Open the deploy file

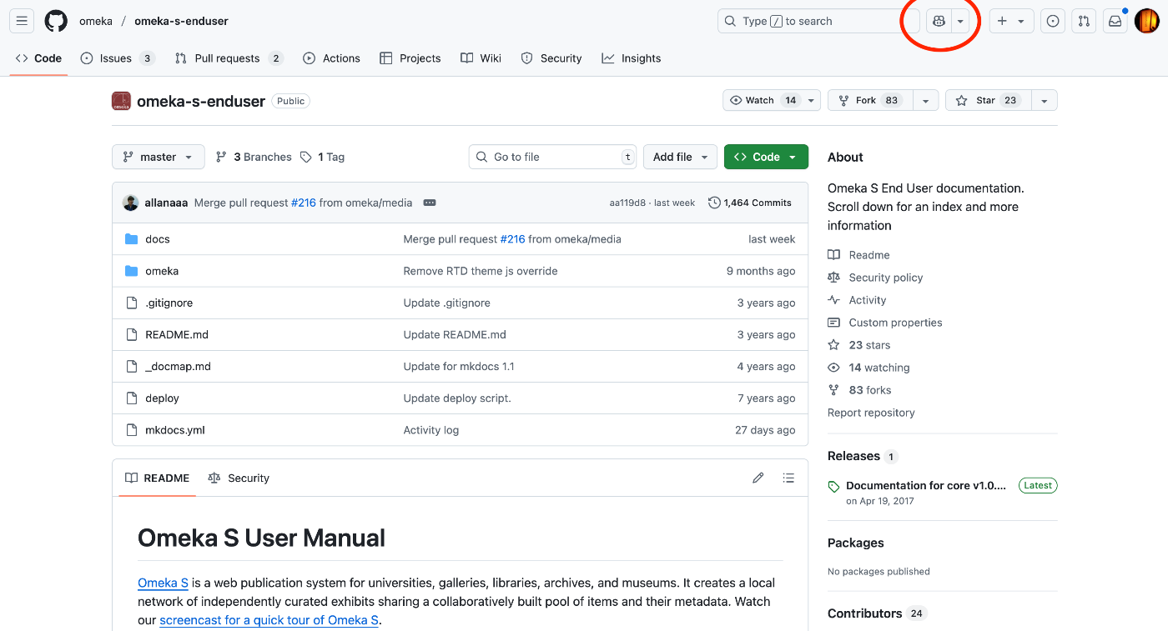point(162,398)
